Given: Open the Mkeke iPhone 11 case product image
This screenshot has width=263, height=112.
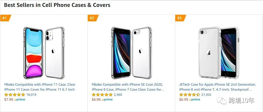Looking at the screenshot, I should pos(44,53).
